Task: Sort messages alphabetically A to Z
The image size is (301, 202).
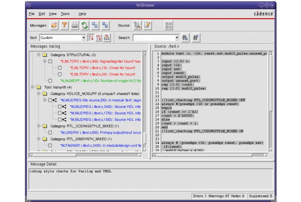Action: click(x=91, y=38)
